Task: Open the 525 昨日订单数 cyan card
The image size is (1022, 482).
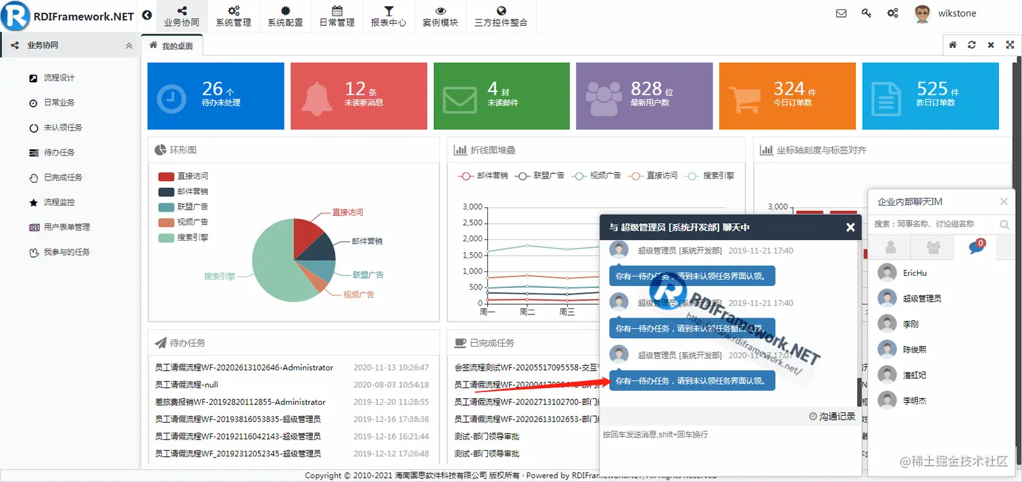Action: click(930, 96)
